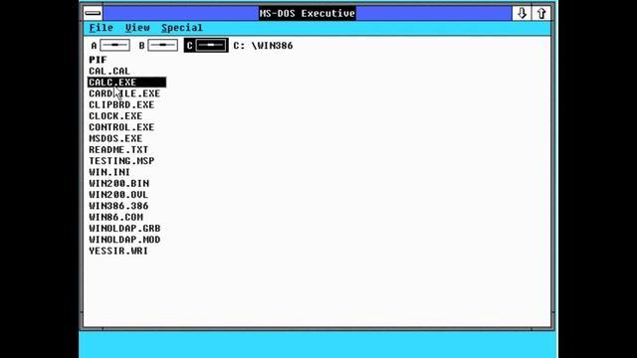This screenshot has width=637, height=358.
Task: Click the minimize down-arrow button
Action: [x=522, y=13]
